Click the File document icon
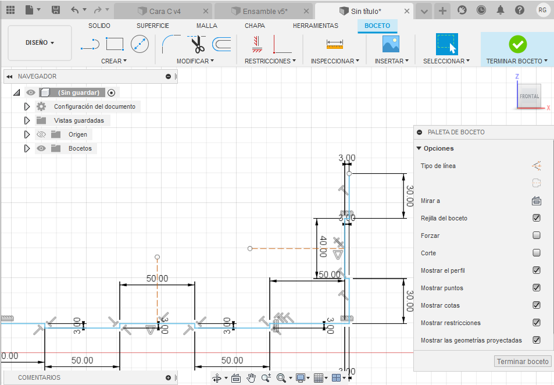This screenshot has height=385, width=554. point(29,10)
